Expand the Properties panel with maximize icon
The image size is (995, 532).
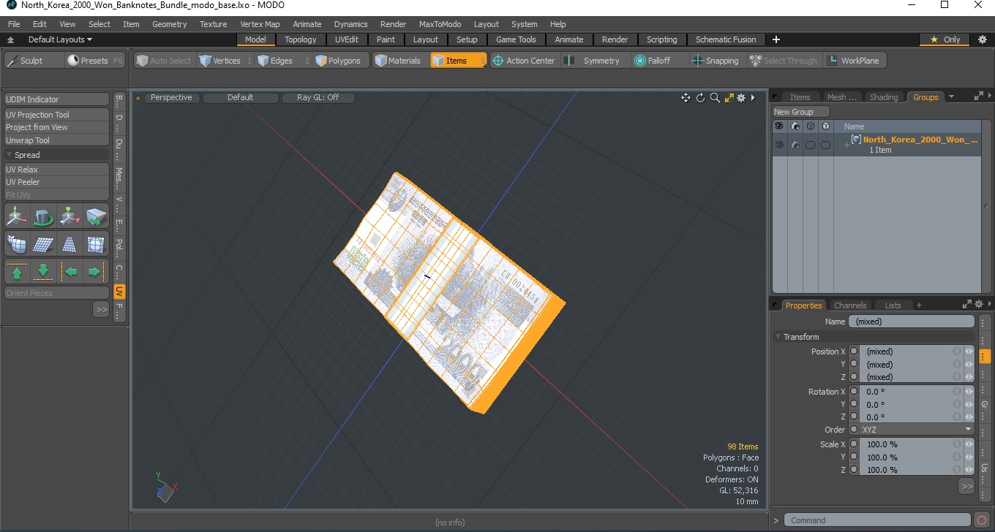[x=966, y=305]
